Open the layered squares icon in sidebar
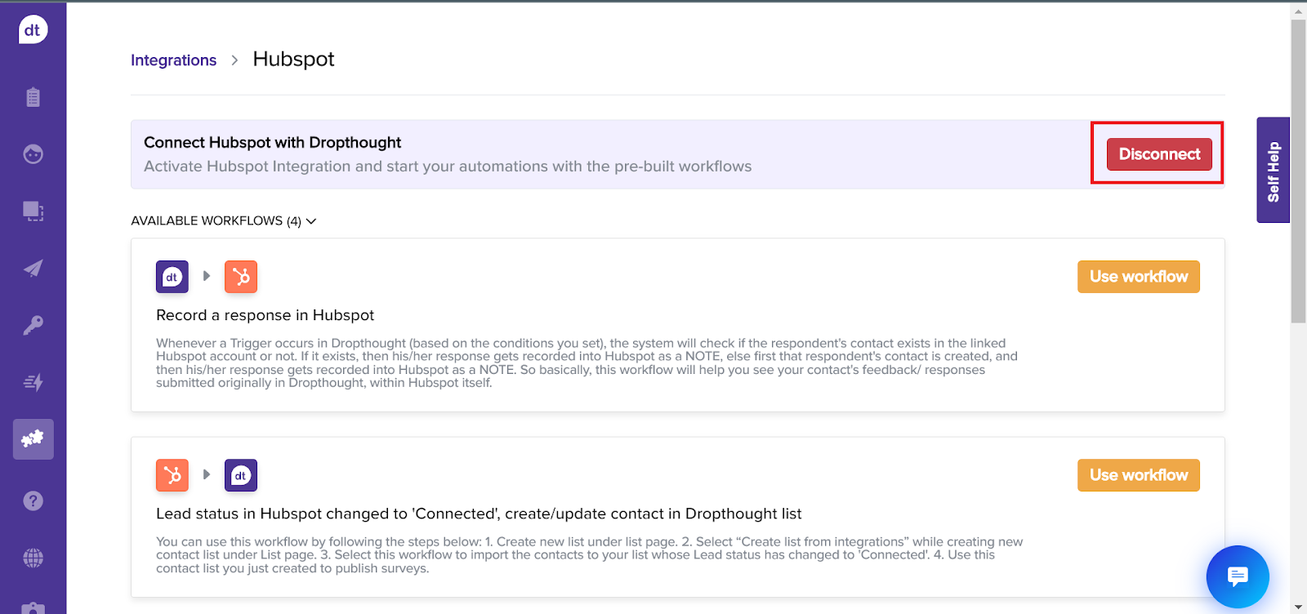 point(33,211)
